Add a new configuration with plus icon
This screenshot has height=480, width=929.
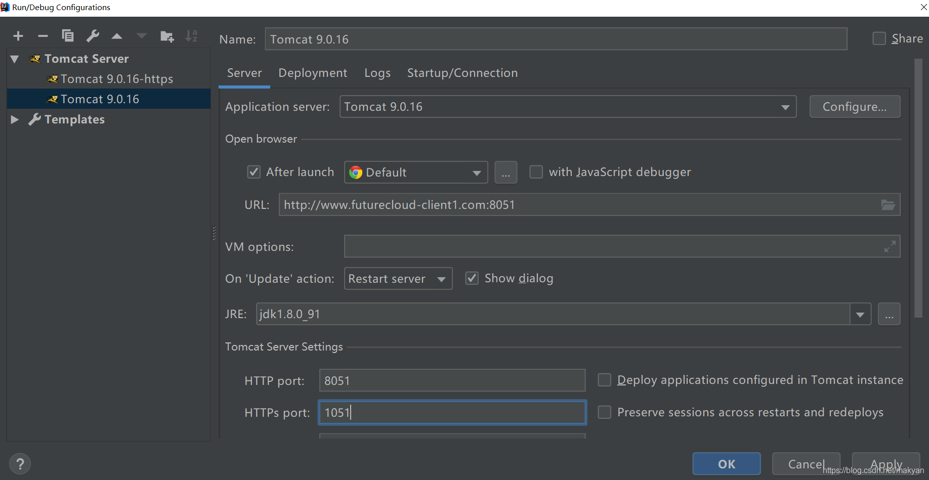[x=18, y=36]
